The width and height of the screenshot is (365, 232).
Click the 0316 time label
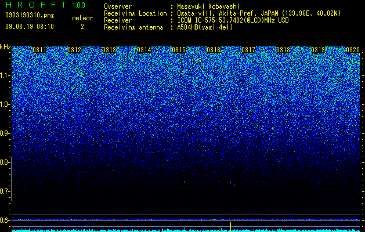[x=214, y=50]
